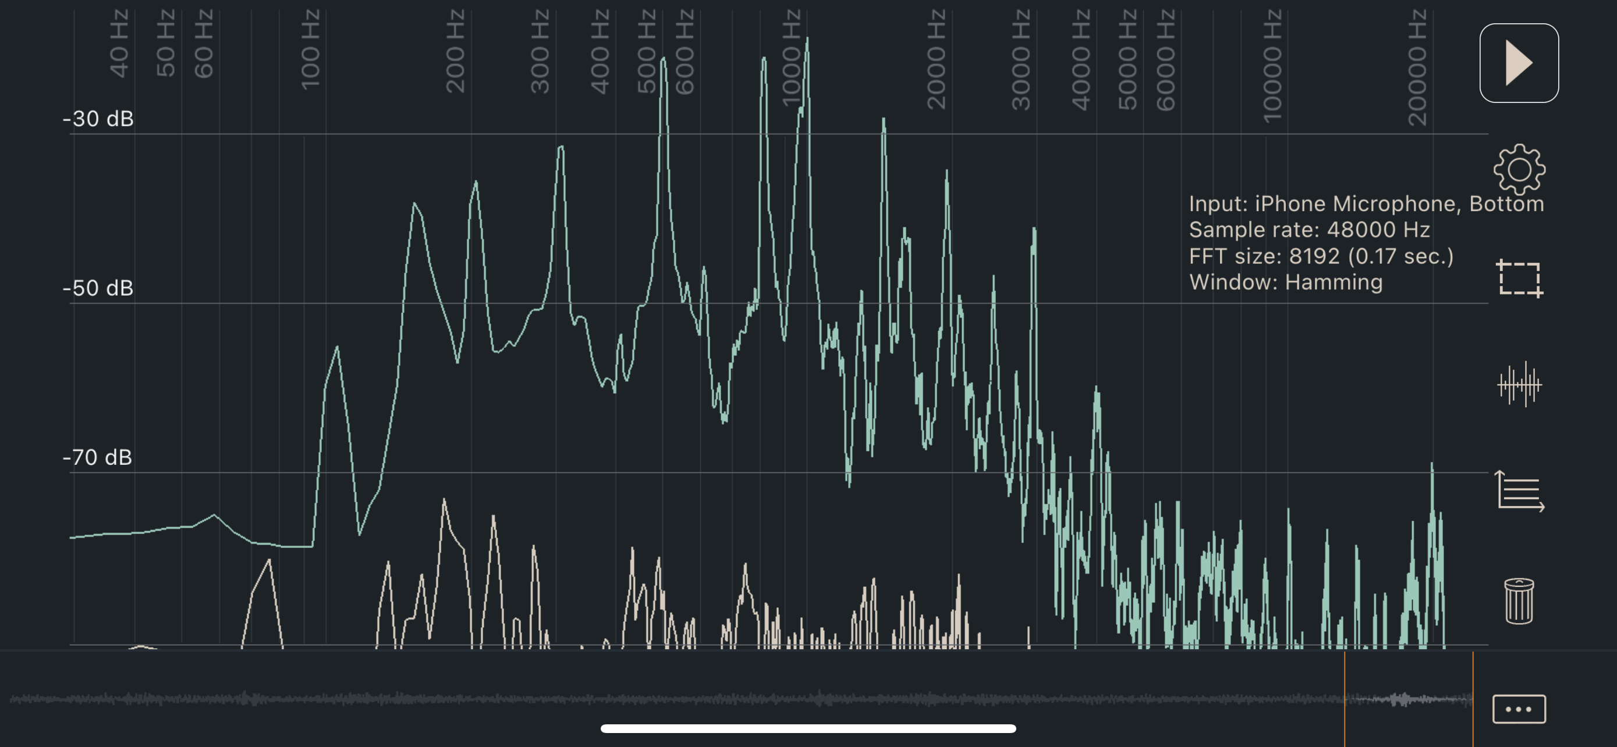The height and width of the screenshot is (747, 1617).
Task: Tap the 1000 Hz frequency axis label
Action: coord(791,58)
